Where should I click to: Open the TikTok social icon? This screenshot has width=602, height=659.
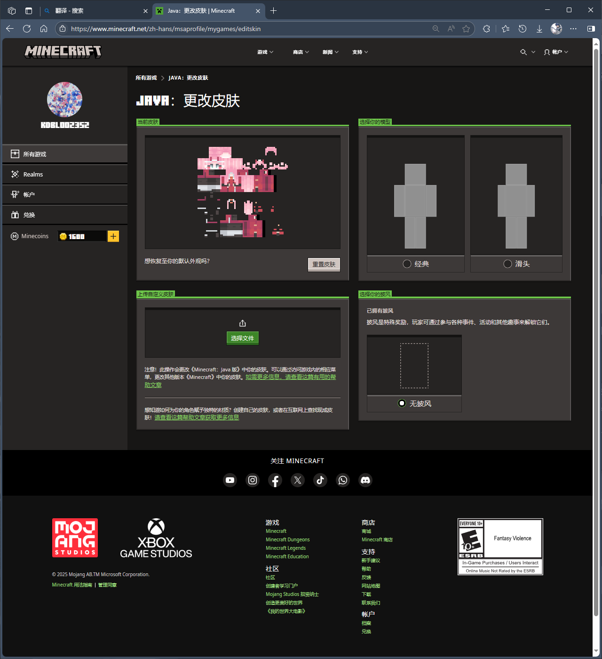(320, 480)
